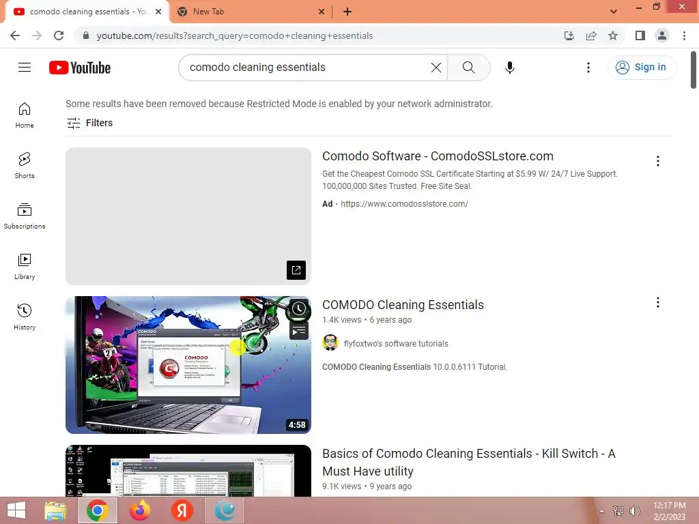Open Chrome three-dot menu
This screenshot has height=524, width=699.
coord(684,35)
